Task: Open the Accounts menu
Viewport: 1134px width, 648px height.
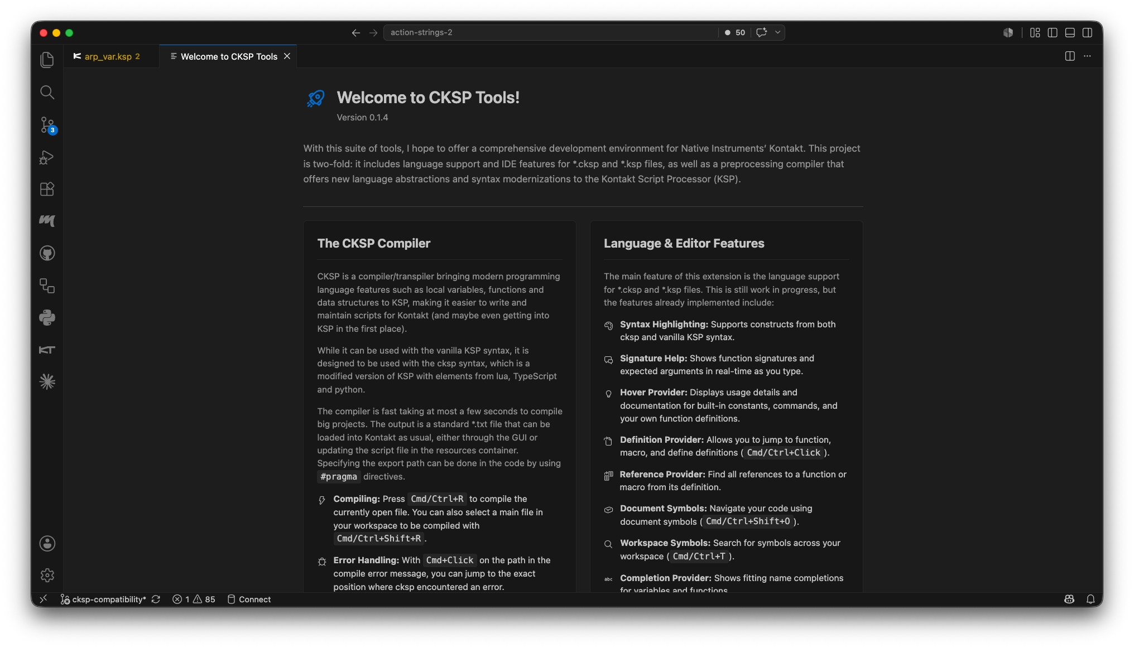Action: coord(47,544)
